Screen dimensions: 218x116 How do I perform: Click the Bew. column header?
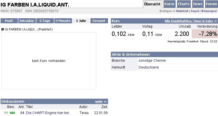[x=11, y=107]
